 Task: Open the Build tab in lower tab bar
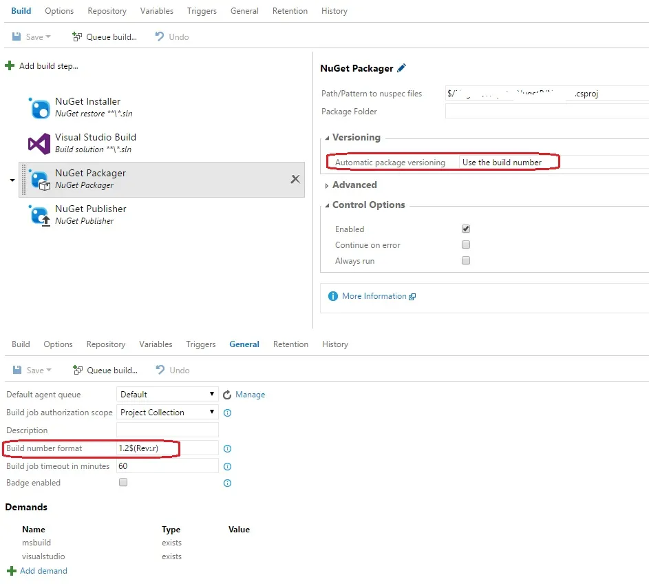click(21, 344)
